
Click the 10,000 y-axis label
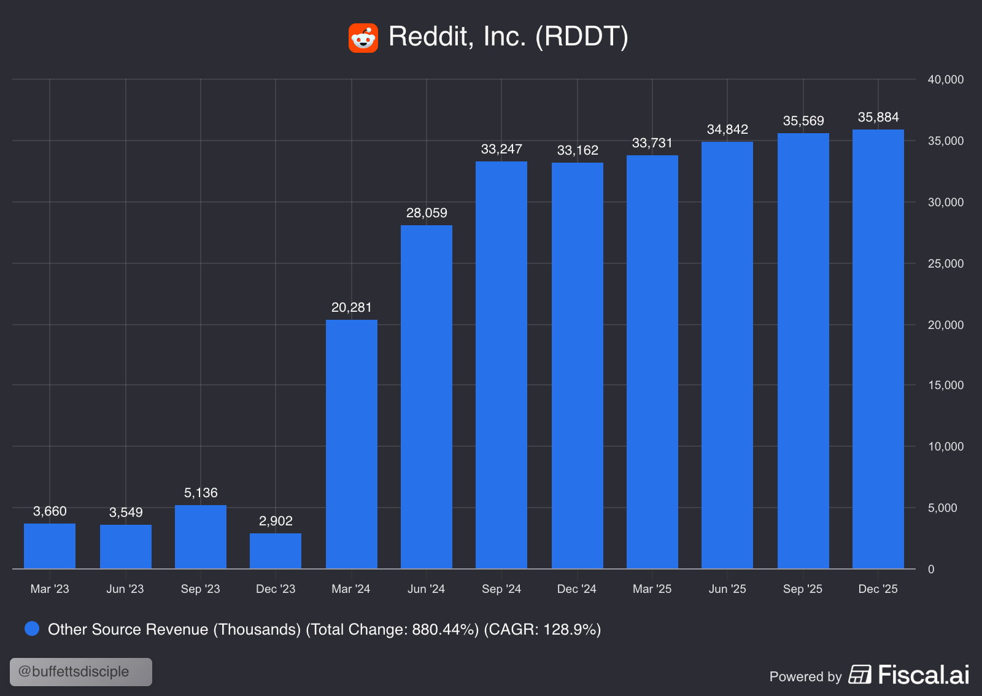point(946,446)
